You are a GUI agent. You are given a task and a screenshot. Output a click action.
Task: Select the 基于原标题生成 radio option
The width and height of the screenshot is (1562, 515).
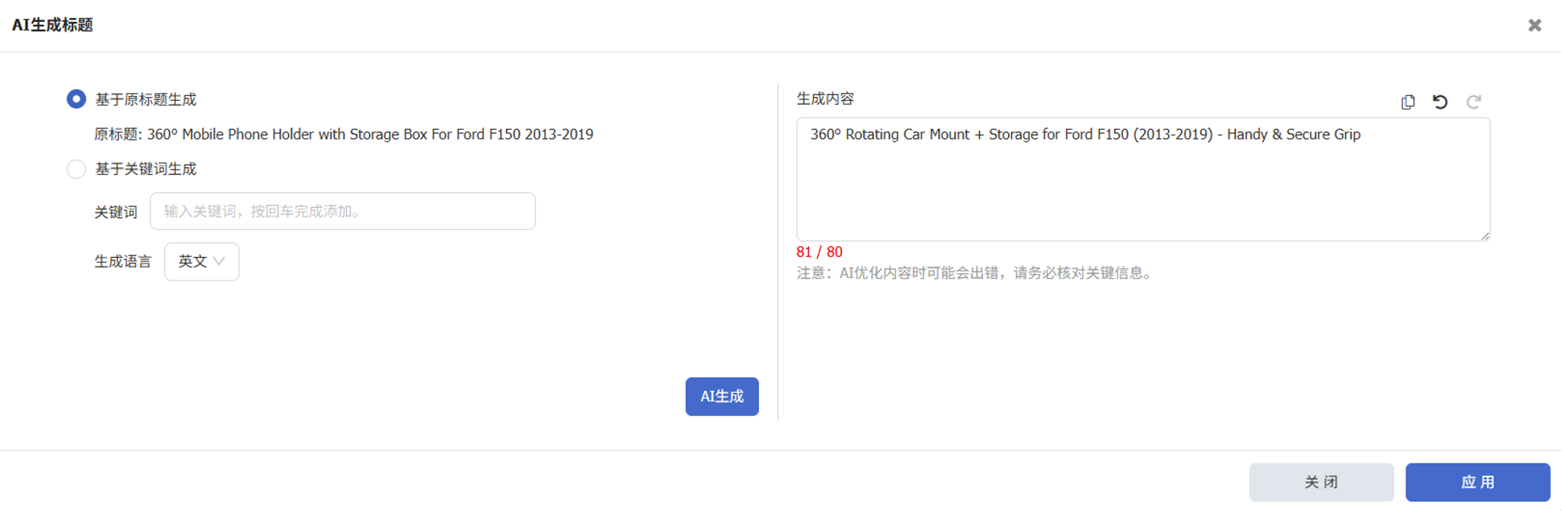[76, 99]
